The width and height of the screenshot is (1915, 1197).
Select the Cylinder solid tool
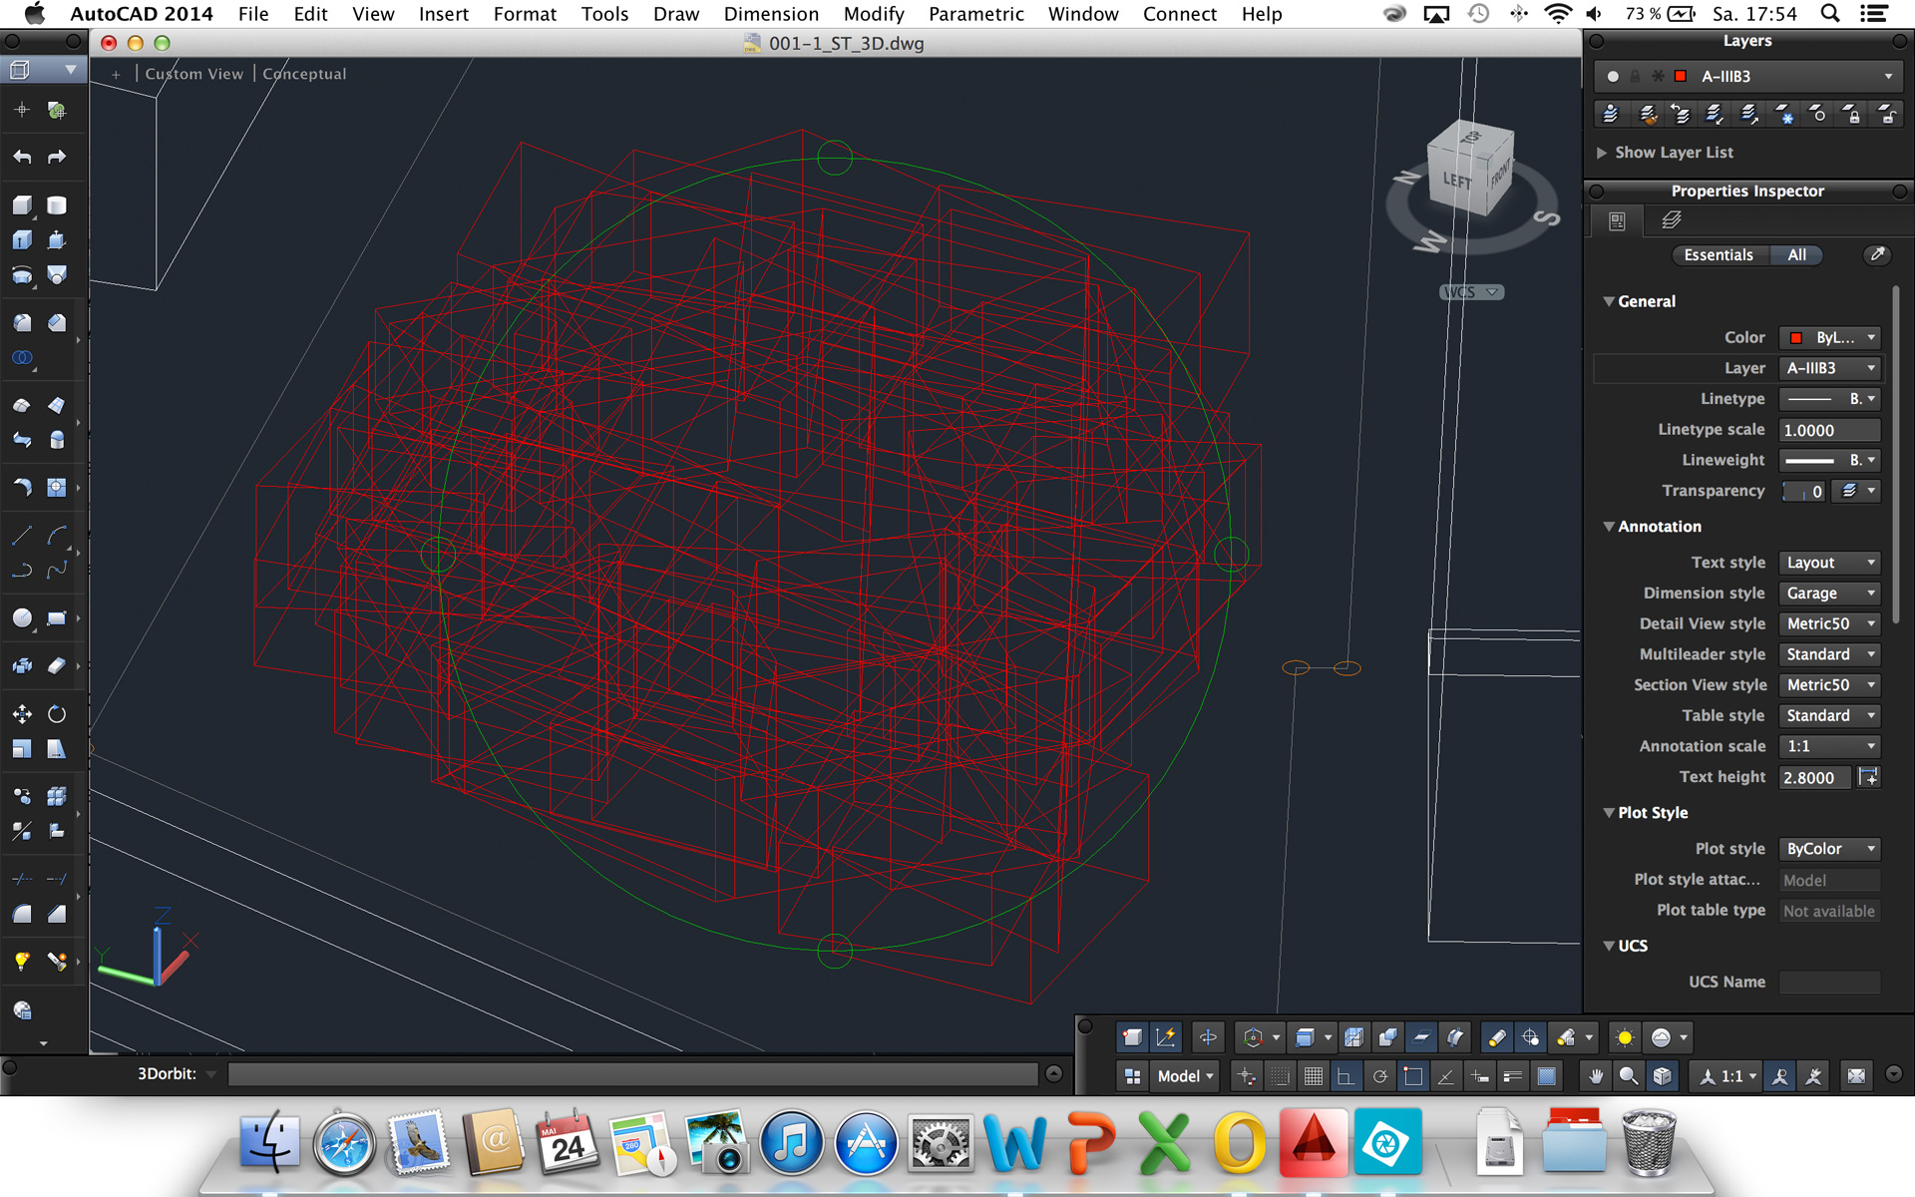(x=57, y=205)
